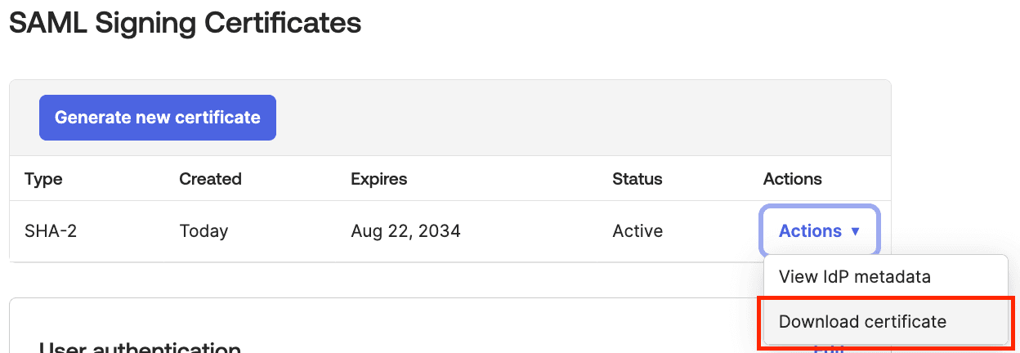The image size is (1020, 353).
Task: Click the gray bar right of Generate button
Action: (572, 118)
